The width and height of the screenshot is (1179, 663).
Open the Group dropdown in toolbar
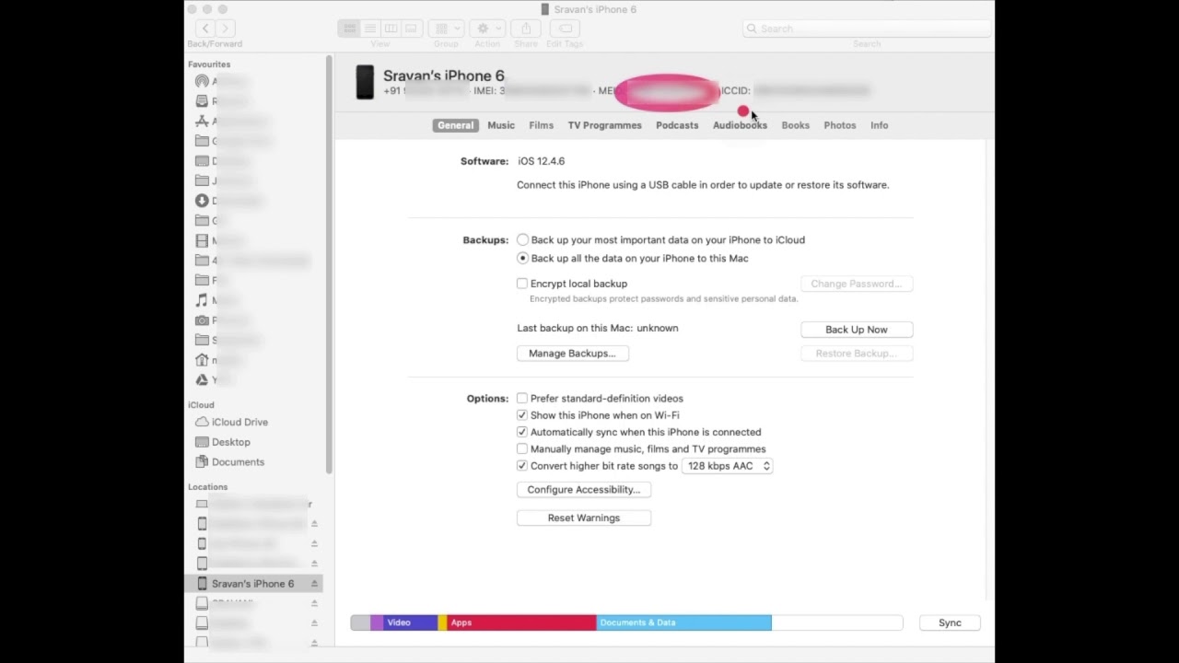coord(446,29)
